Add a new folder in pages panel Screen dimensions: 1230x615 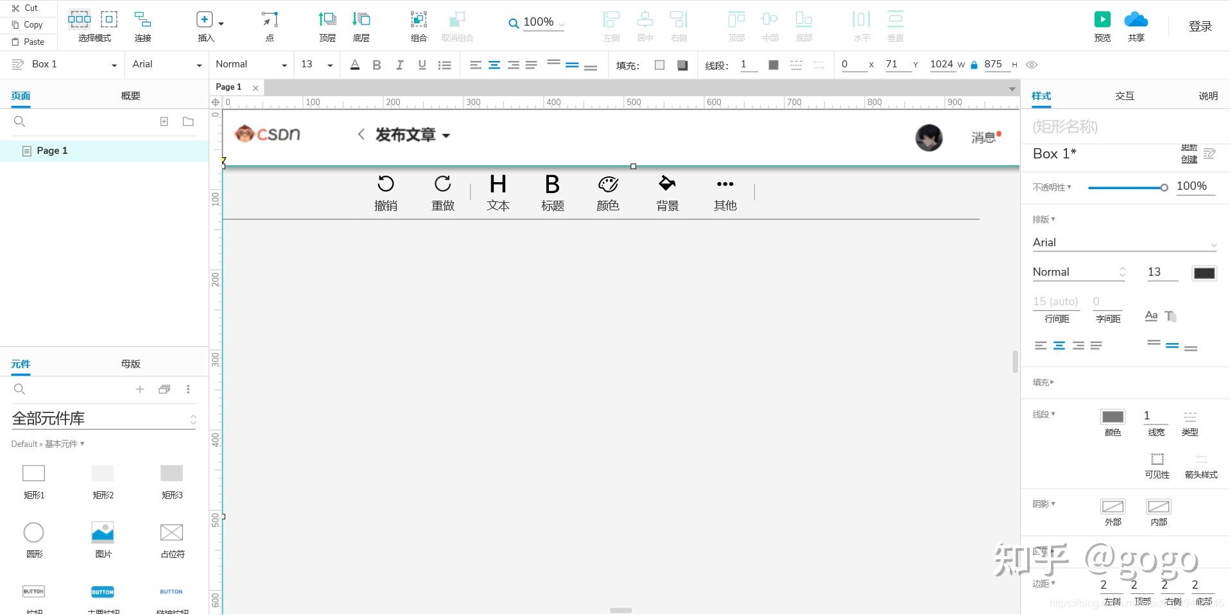(188, 121)
